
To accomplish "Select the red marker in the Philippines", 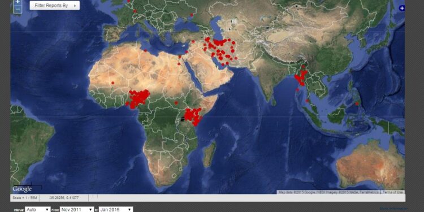I will [x=357, y=103].
